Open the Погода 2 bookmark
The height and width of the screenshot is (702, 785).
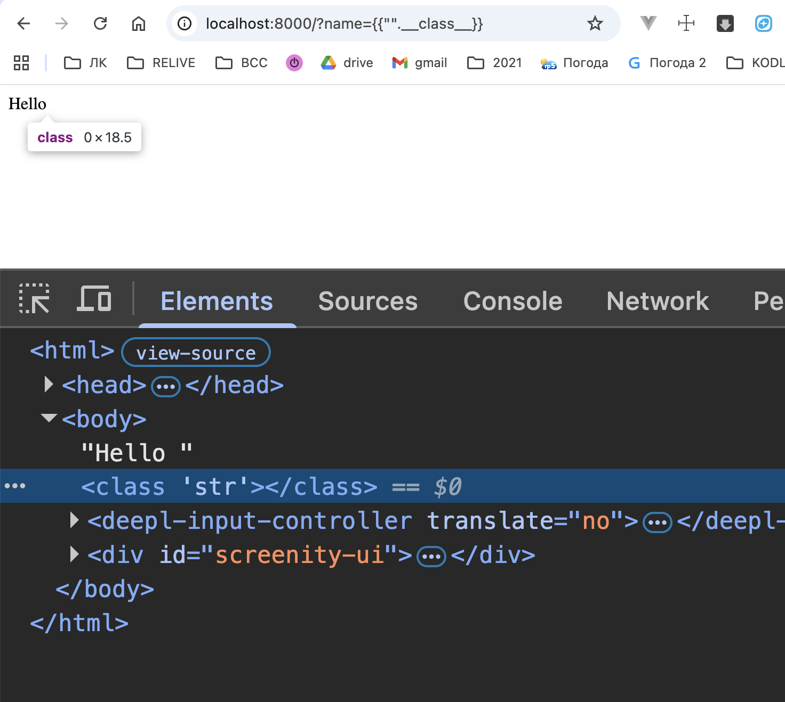tap(667, 63)
